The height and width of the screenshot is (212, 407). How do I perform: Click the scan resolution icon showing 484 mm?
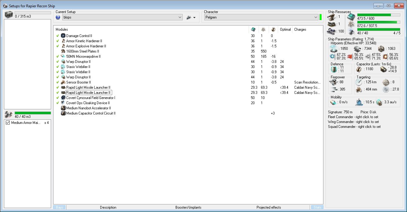coord(359,90)
